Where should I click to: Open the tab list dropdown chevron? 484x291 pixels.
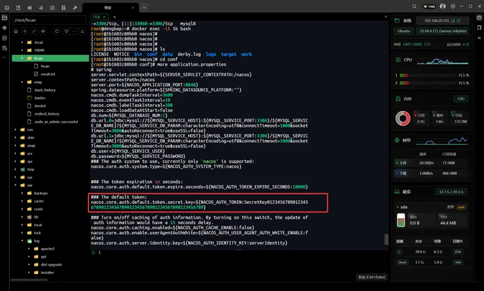click(144, 8)
